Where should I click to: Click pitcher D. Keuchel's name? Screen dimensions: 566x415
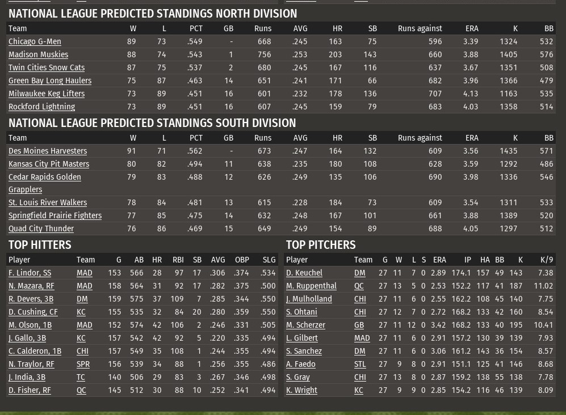point(304,273)
